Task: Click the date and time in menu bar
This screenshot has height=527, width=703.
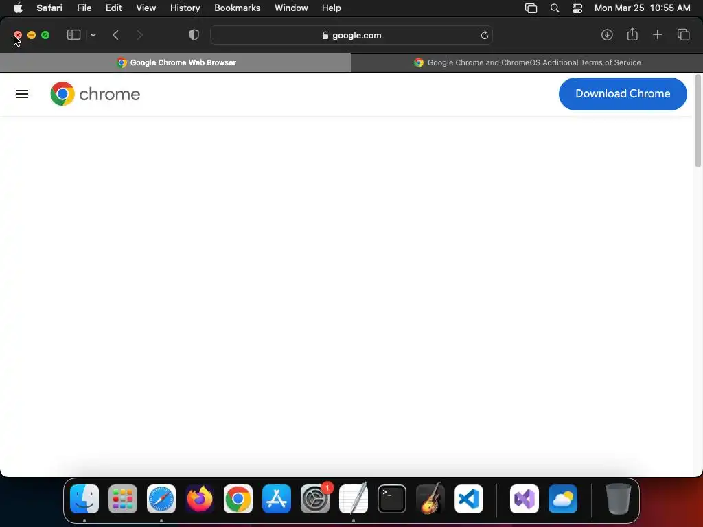Action: [x=642, y=8]
